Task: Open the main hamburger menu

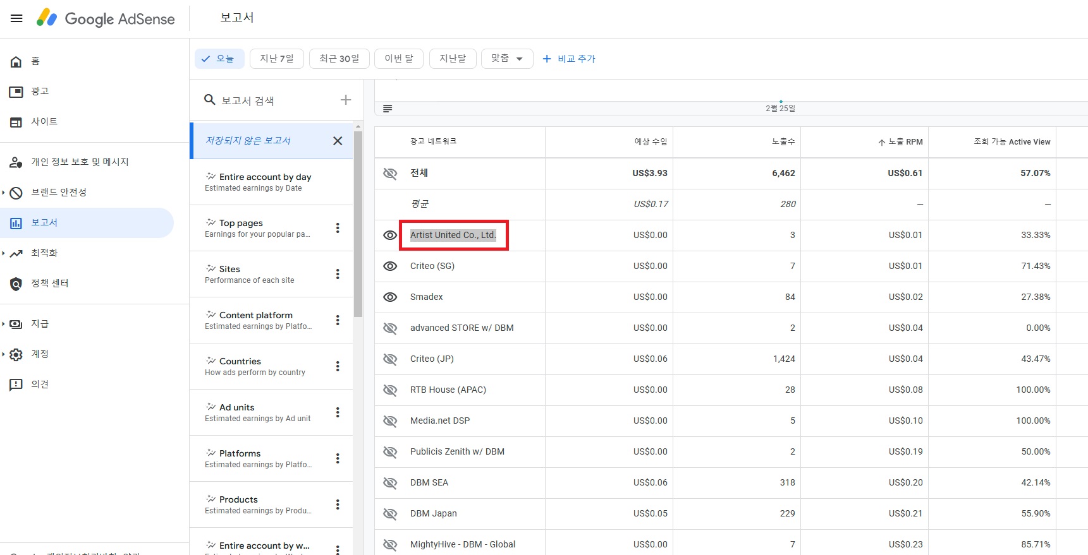Action: point(16,18)
